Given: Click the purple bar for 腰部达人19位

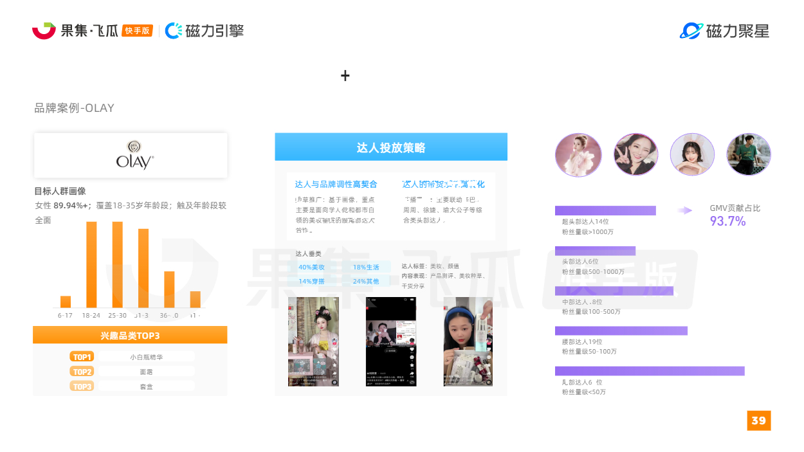Looking at the screenshot, I should pos(621,330).
